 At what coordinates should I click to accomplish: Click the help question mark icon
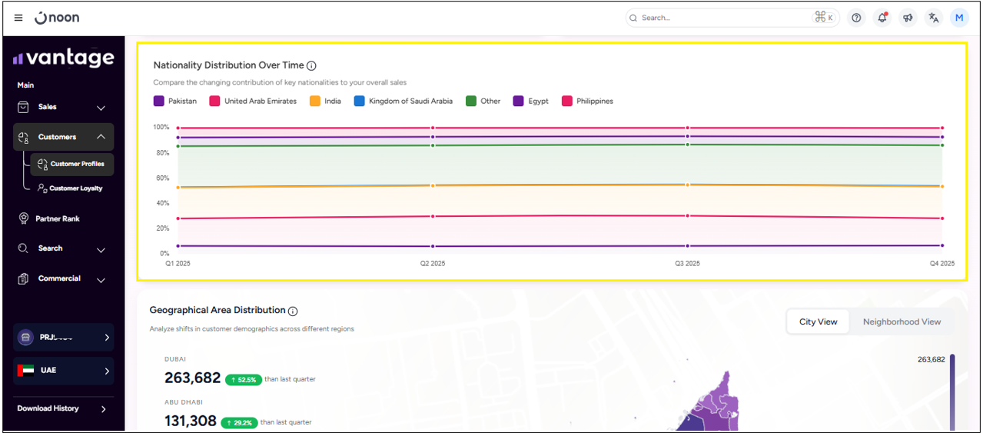(856, 18)
